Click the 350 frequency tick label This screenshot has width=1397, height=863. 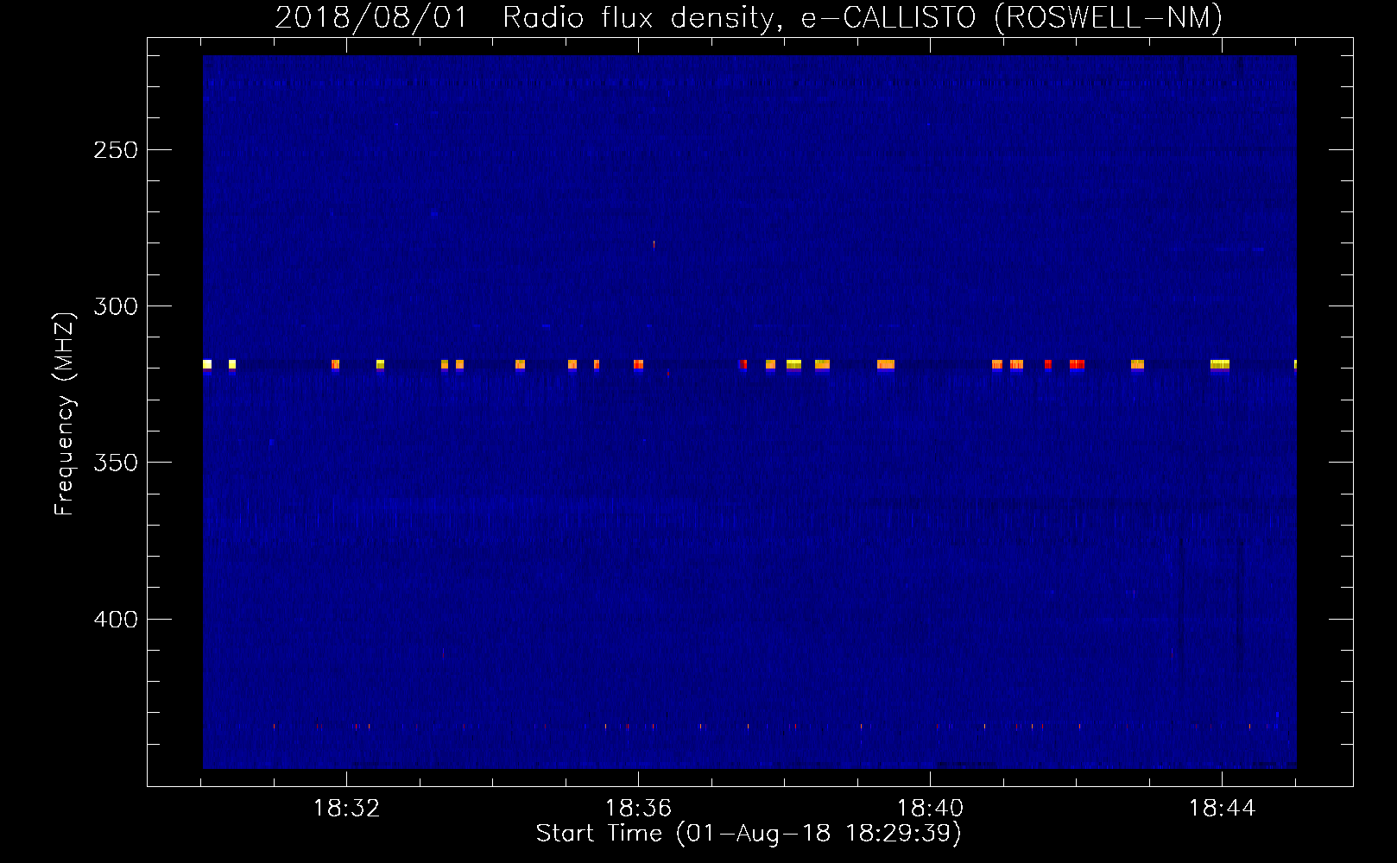[x=116, y=463]
